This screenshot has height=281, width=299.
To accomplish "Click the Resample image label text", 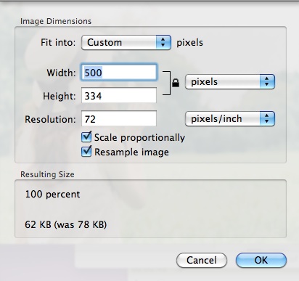I will pyautogui.click(x=131, y=152).
